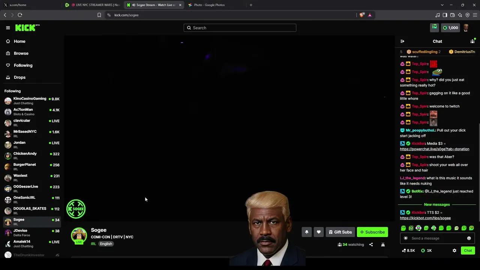
Task: Share the Sogee stream
Action: [371, 244]
